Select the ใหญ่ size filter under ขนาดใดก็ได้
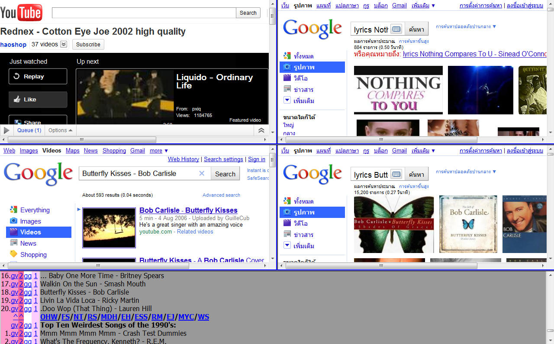Image resolution: width=554 pixels, height=344 pixels. coord(288,125)
